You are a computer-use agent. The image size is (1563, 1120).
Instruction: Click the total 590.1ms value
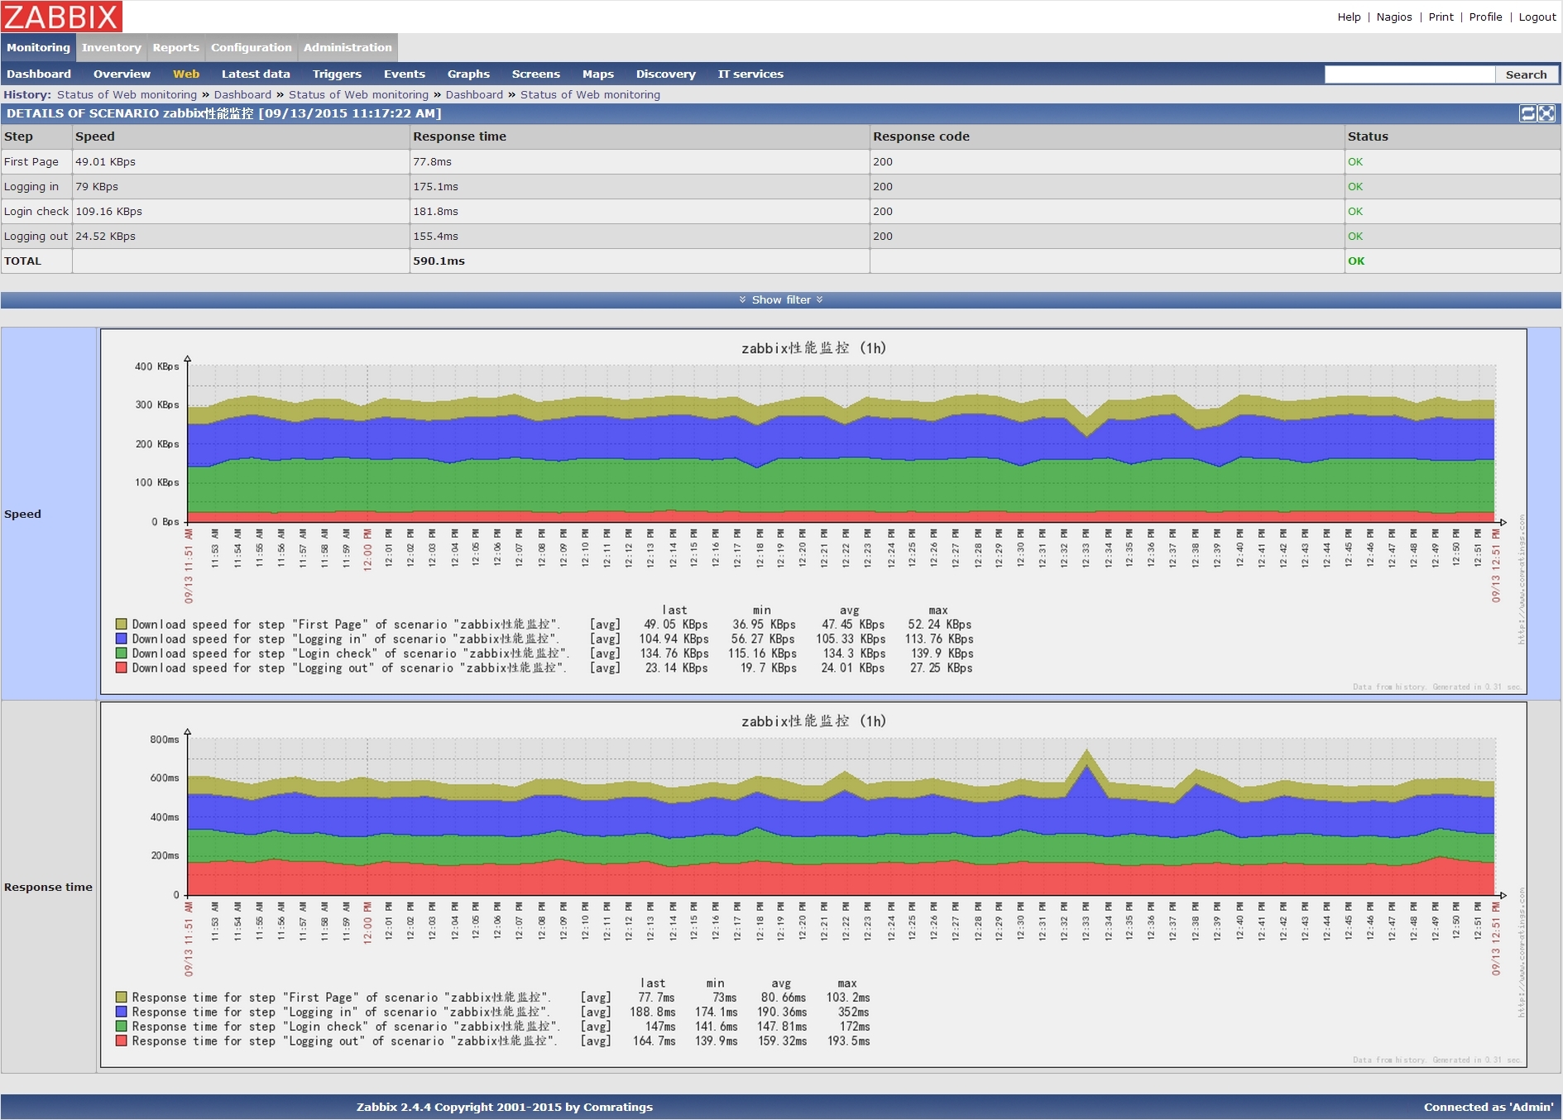[439, 261]
